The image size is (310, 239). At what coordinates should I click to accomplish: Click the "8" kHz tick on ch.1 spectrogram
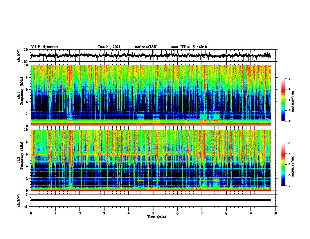[27, 77]
